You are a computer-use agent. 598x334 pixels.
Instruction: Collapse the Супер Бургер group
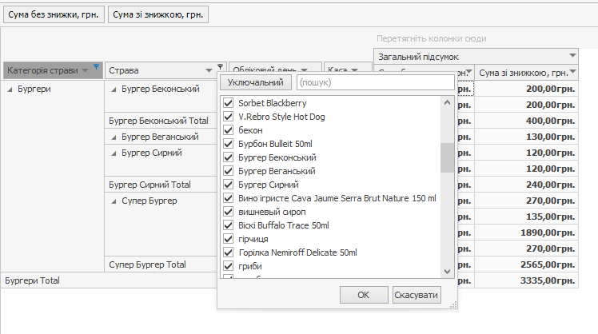click(115, 201)
